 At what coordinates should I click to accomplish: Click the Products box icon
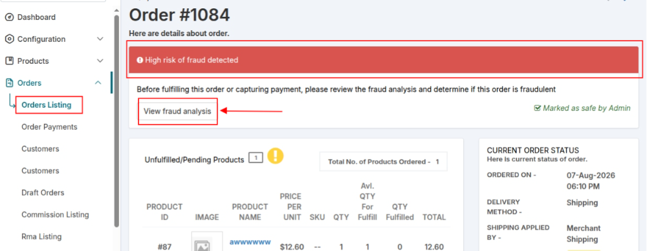(9, 61)
